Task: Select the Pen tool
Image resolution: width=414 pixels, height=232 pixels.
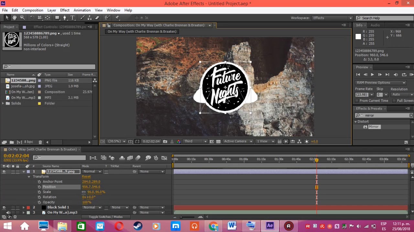Action: tap(65, 18)
